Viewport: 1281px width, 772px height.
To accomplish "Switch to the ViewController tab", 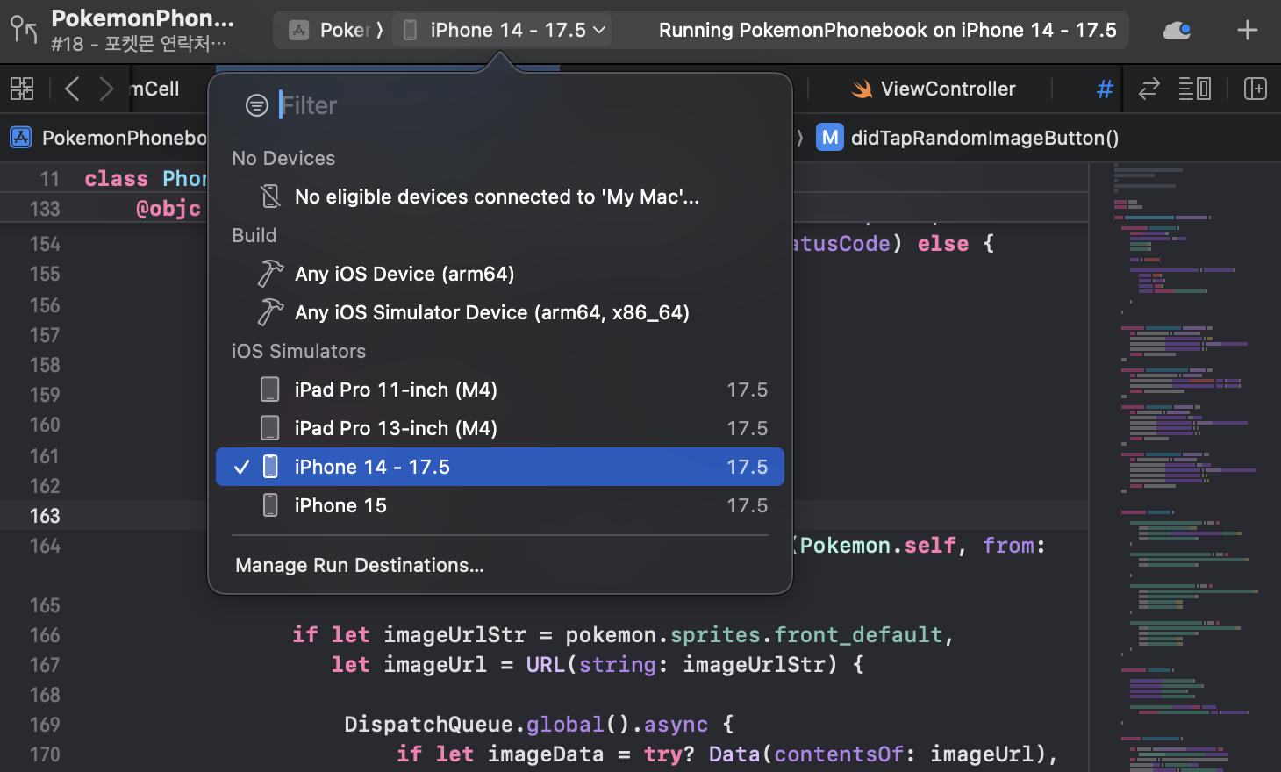I will [x=934, y=89].
